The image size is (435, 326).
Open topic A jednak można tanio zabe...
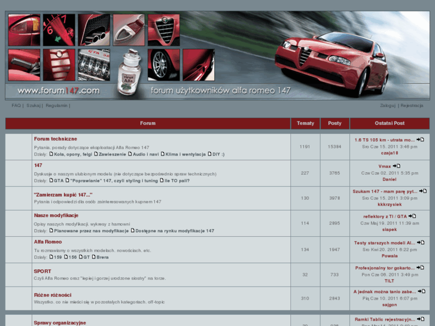tap(385, 291)
